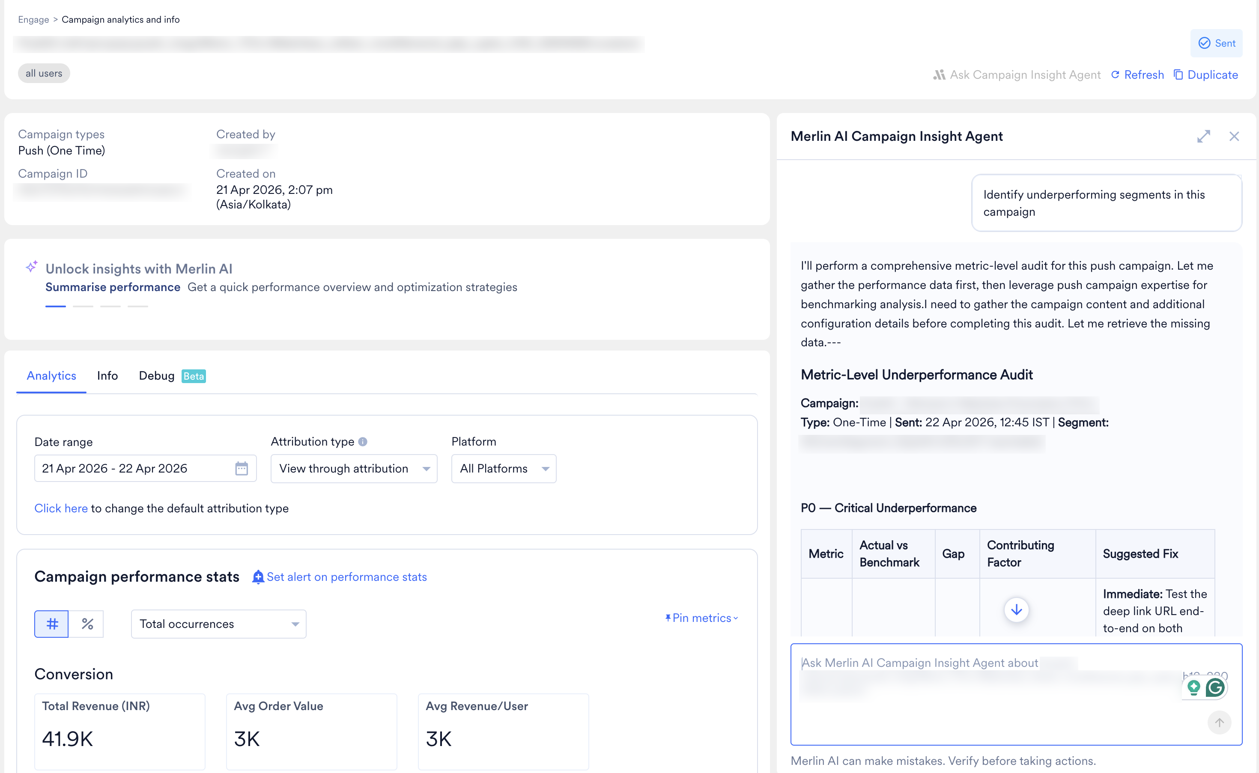Click the send arrow button in chat
This screenshot has width=1259, height=773.
pos(1219,722)
